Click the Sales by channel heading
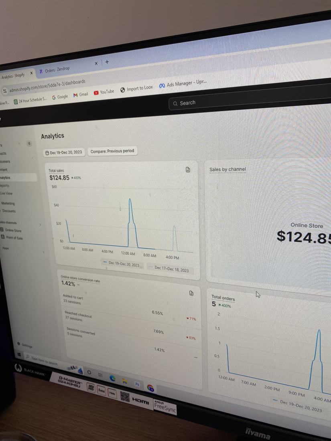This screenshot has height=441, width=331. [227, 169]
